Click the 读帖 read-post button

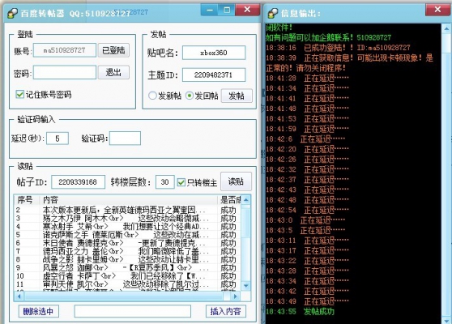tap(236, 181)
